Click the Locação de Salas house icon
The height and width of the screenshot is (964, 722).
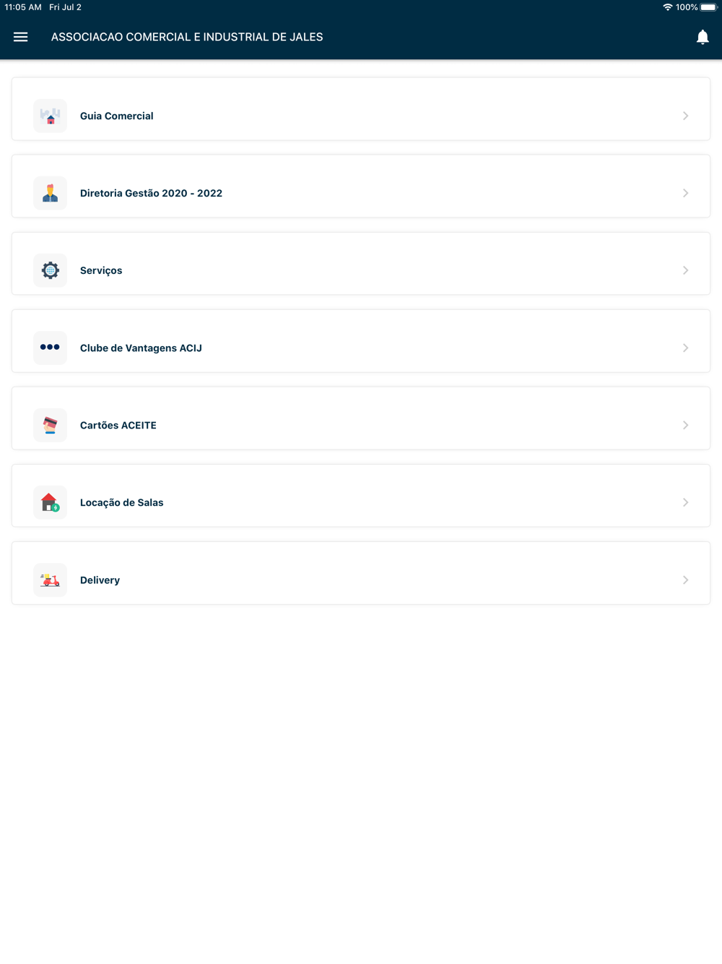(50, 502)
